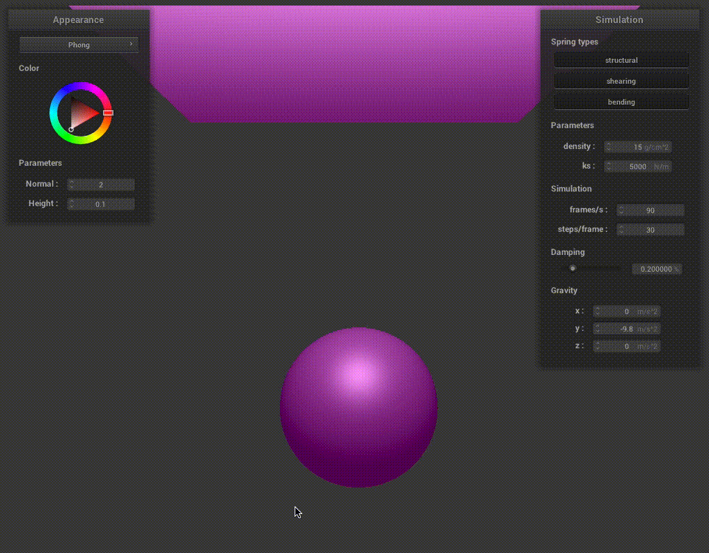Click the ks field stepper arrows

coord(608,166)
